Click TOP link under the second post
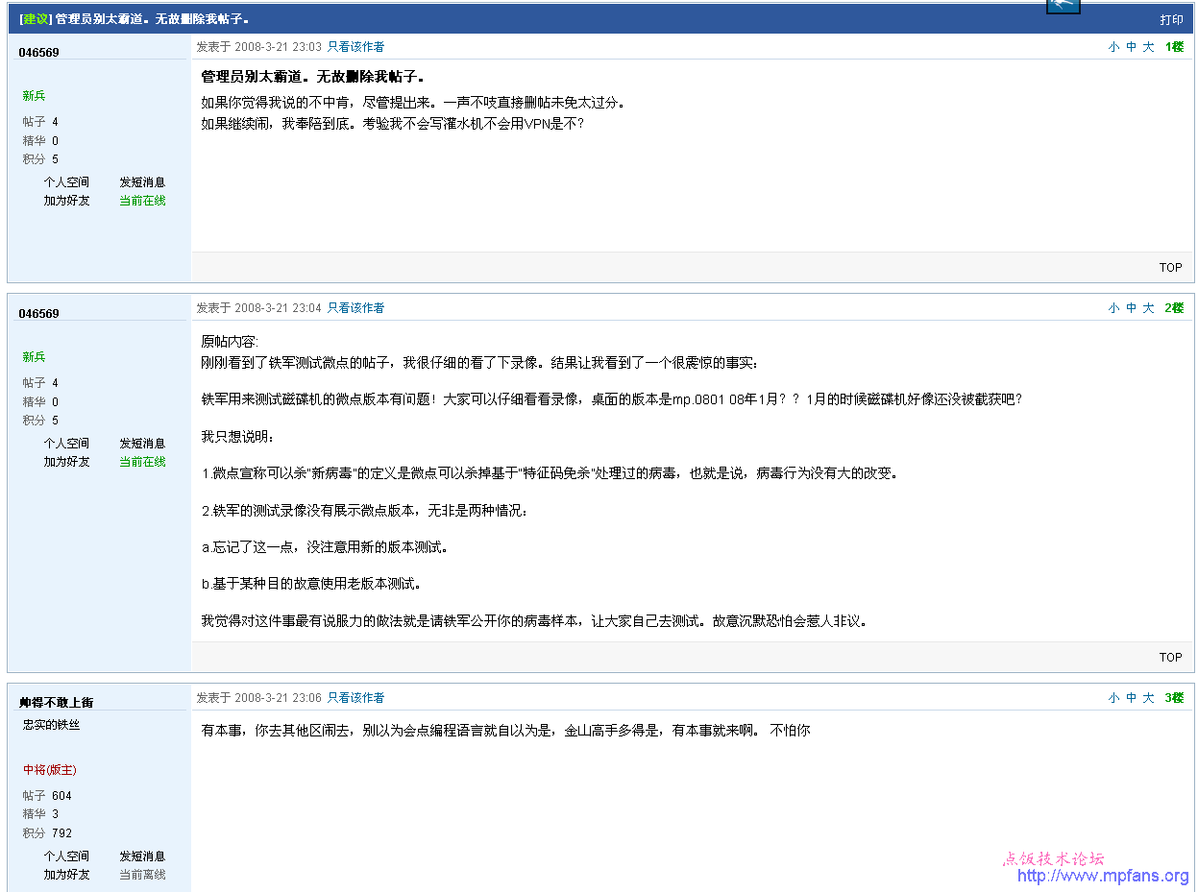The width and height of the screenshot is (1198, 892). 1170,658
